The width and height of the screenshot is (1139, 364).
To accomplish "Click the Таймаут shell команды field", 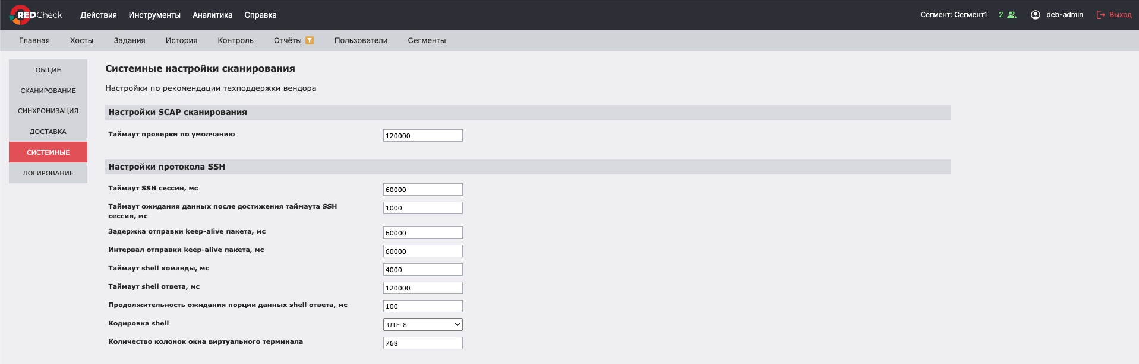I will 423,270.
